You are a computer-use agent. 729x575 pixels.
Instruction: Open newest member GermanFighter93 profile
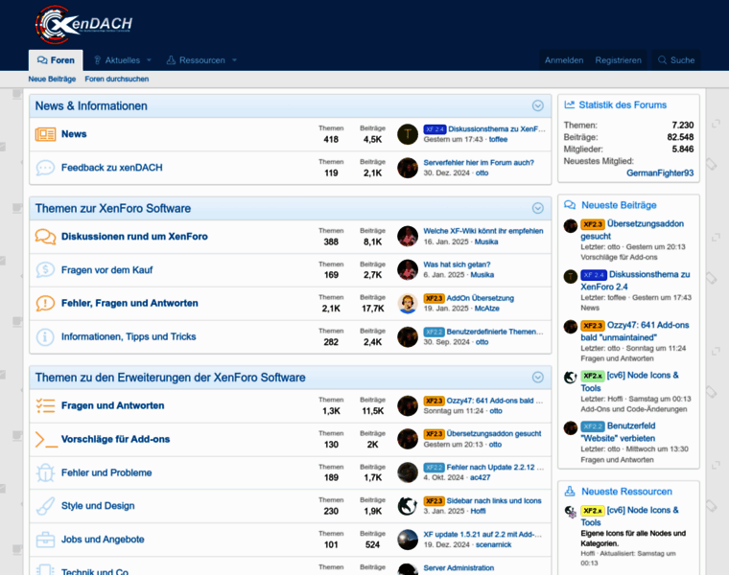point(660,173)
